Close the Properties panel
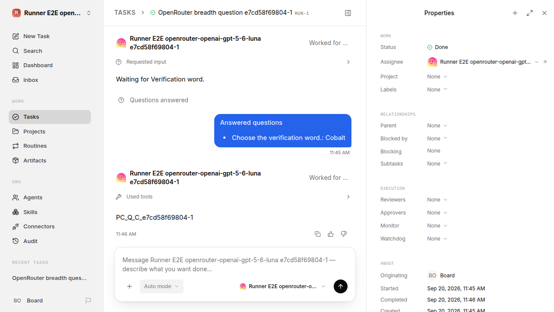The height and width of the screenshot is (312, 554). point(544,13)
